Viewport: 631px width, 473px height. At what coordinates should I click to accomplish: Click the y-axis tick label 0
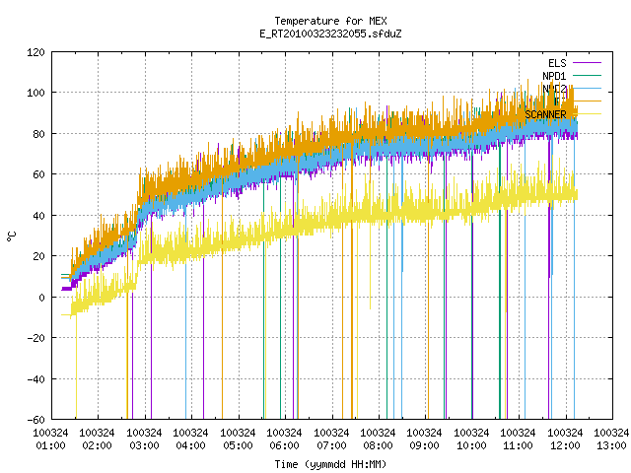click(41, 298)
